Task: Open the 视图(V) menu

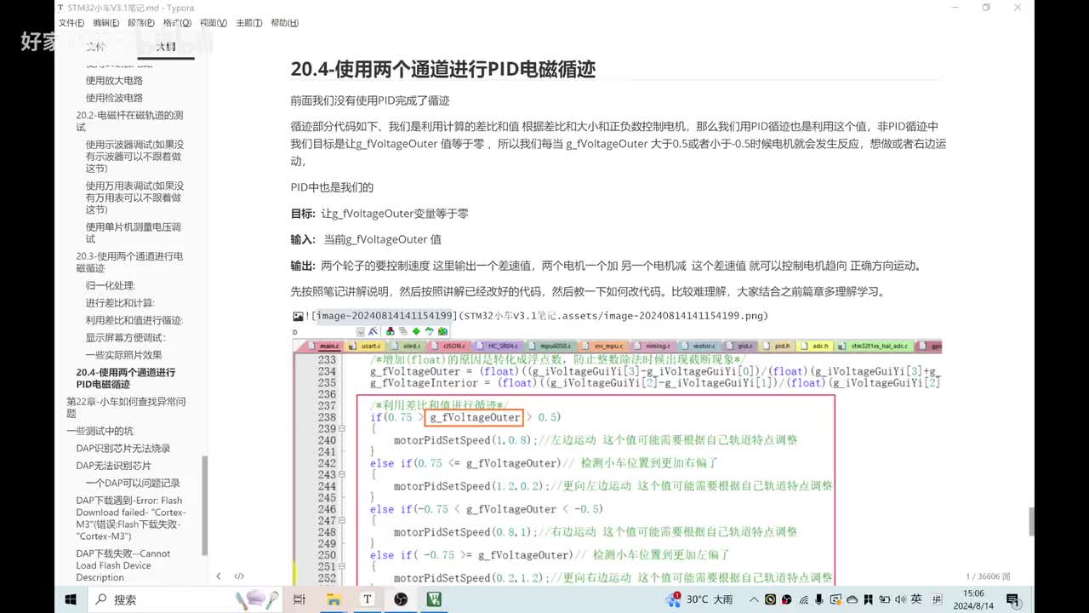Action: (x=213, y=23)
